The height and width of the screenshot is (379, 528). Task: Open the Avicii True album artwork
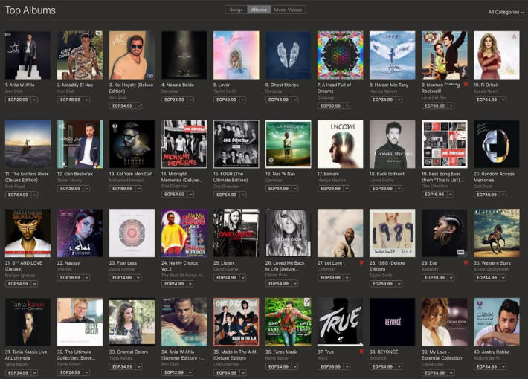coord(341,322)
